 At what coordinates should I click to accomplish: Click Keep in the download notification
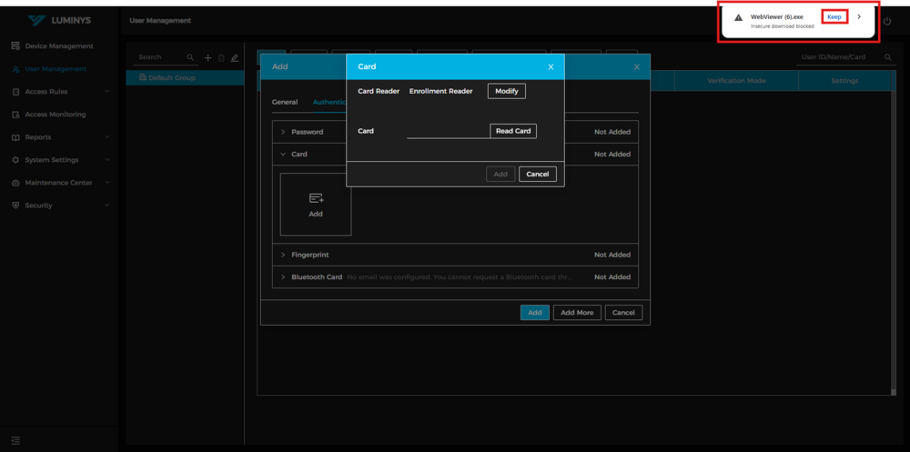pyautogui.click(x=834, y=16)
